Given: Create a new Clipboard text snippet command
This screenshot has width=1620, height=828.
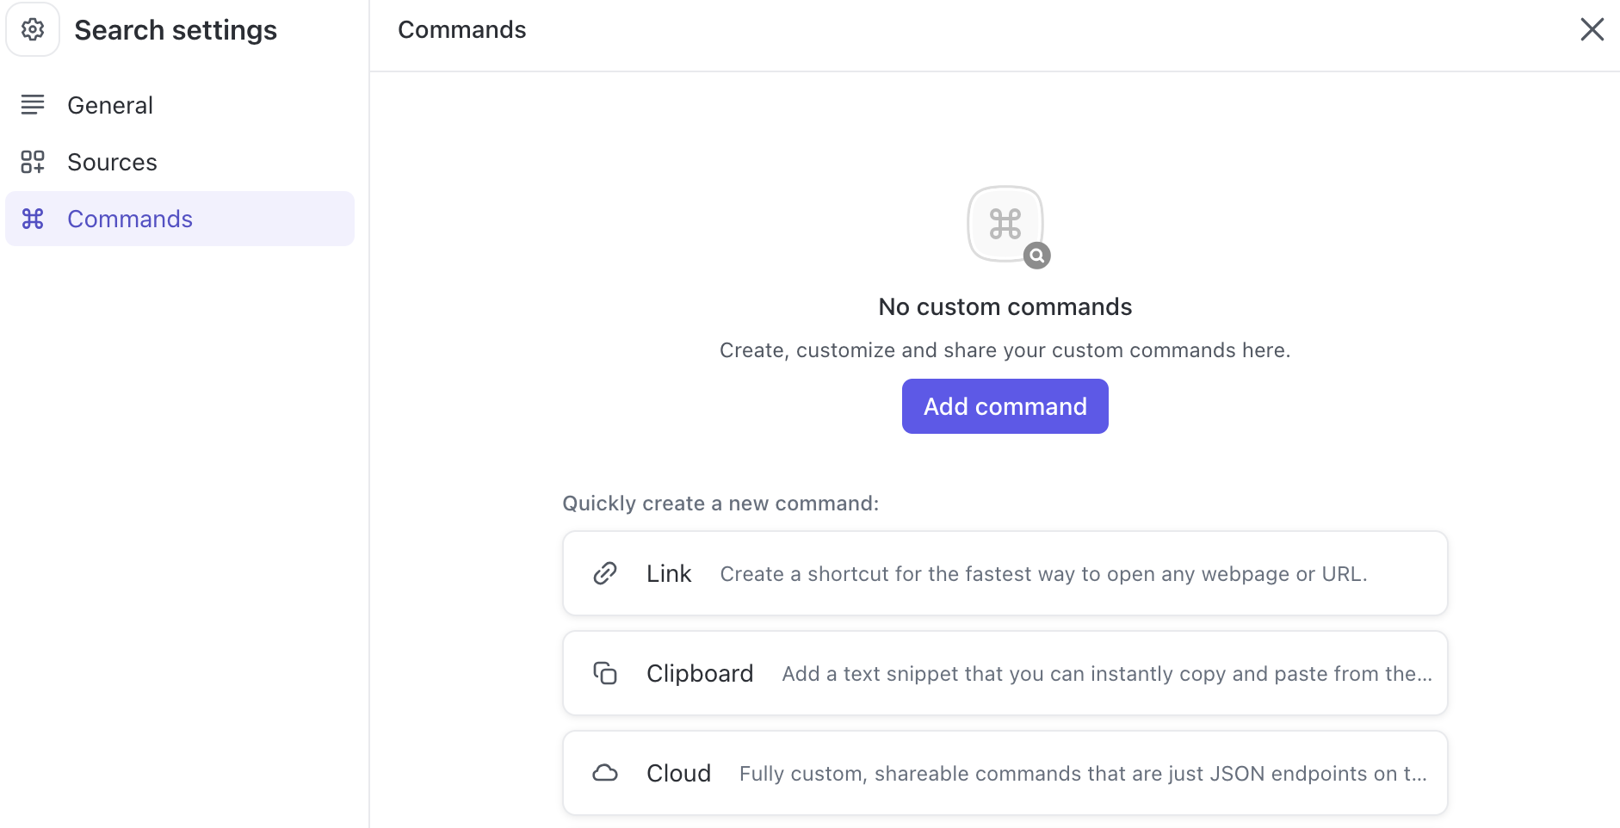Looking at the screenshot, I should coord(1005,673).
